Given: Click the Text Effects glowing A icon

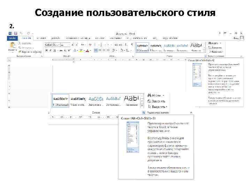Looking at the screenshot, I should [75, 50].
